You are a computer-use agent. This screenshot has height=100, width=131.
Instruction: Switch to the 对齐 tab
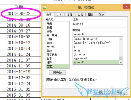(59, 15)
